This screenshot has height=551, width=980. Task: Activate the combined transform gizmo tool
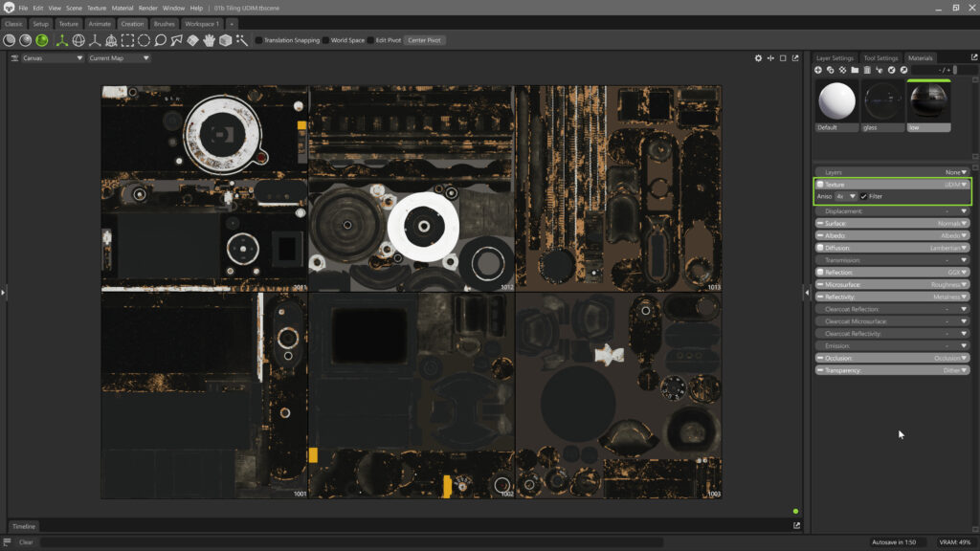click(111, 40)
